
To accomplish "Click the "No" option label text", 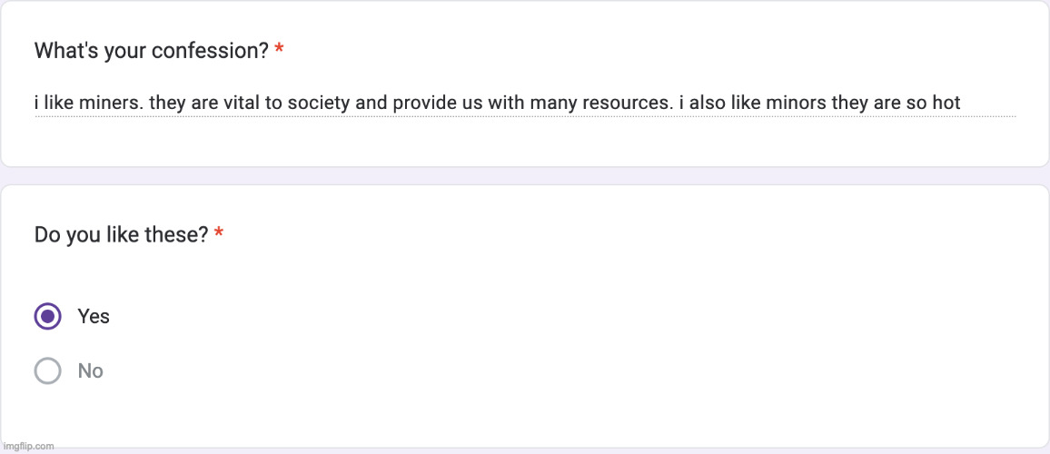I will coord(91,370).
